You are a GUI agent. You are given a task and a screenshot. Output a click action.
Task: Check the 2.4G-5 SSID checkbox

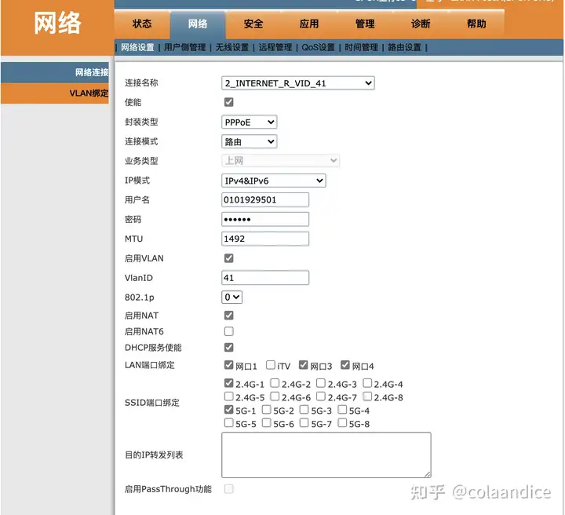pyautogui.click(x=229, y=396)
